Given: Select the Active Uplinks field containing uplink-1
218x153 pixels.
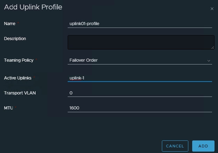Looking at the screenshot, I should click(140, 78).
